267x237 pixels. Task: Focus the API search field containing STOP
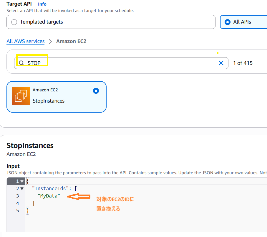tap(121, 63)
